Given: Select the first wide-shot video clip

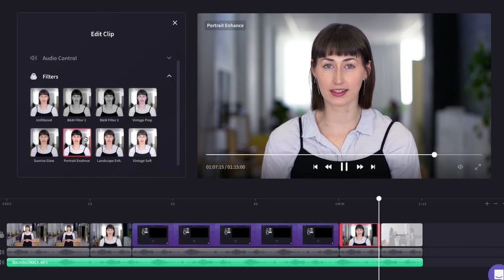Looking at the screenshot, I should pos(48,235).
